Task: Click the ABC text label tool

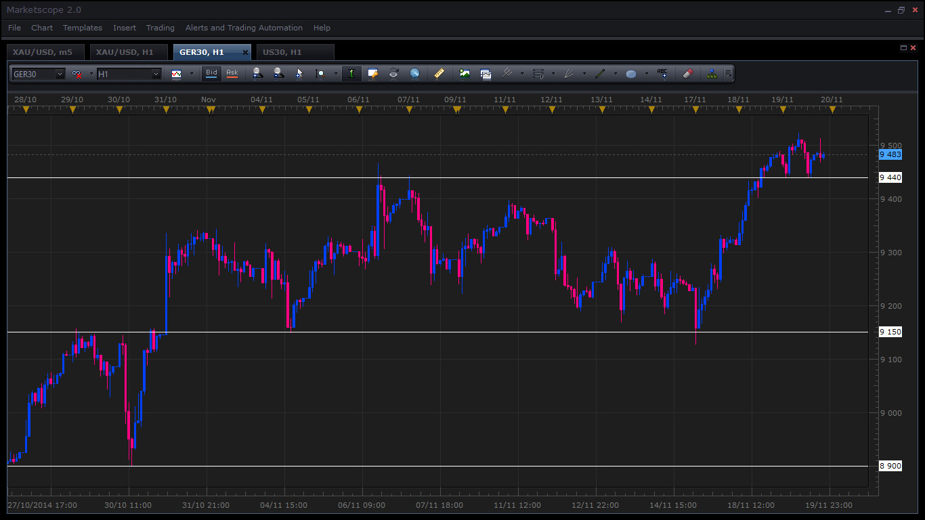Action: 662,73
